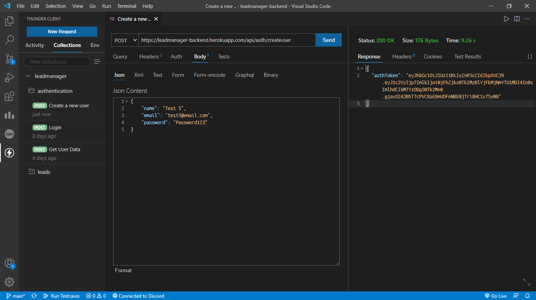Click the split editor icon

tap(517, 19)
